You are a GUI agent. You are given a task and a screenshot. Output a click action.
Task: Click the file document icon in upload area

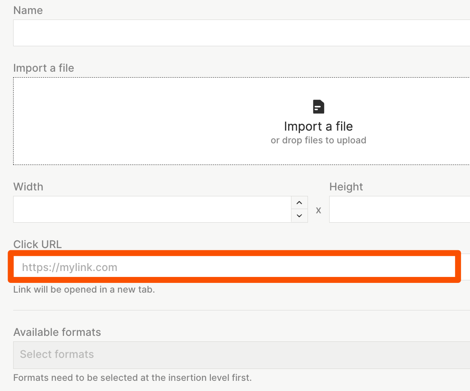click(318, 106)
